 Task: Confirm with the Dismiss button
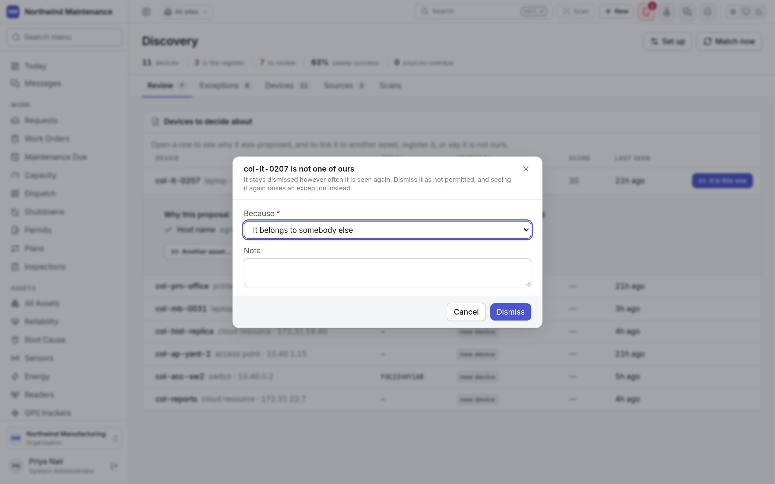coord(510,312)
